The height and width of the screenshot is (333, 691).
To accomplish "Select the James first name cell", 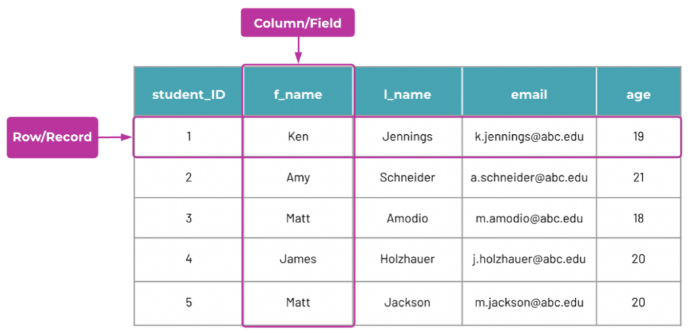I will point(298,259).
